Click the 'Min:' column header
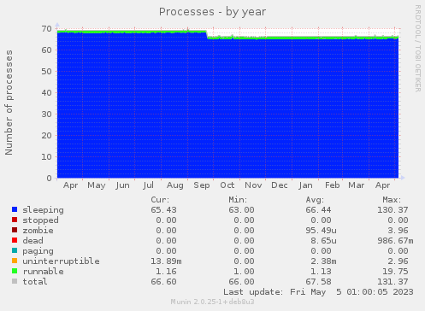 (x=238, y=200)
